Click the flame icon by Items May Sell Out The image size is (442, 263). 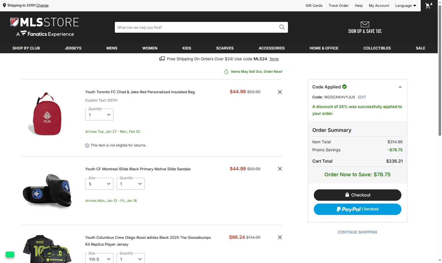coord(226,72)
